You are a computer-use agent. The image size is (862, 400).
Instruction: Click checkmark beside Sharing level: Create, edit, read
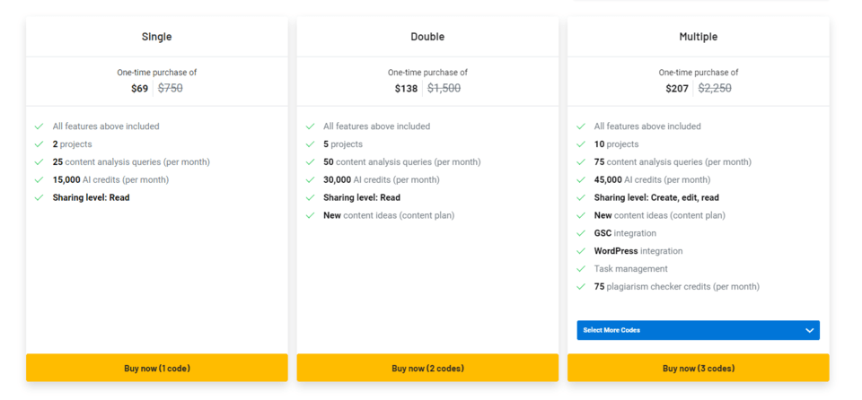[x=581, y=198]
